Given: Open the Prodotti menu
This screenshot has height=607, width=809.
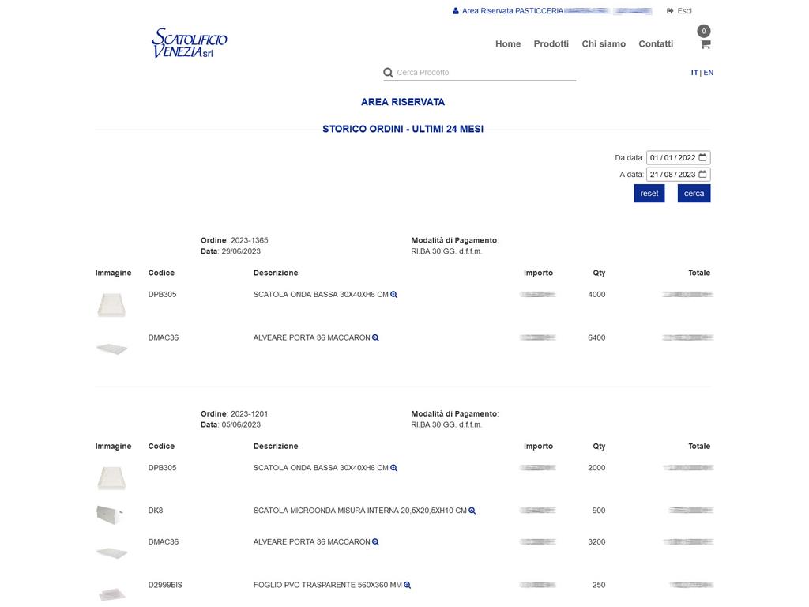Looking at the screenshot, I should pos(551,44).
